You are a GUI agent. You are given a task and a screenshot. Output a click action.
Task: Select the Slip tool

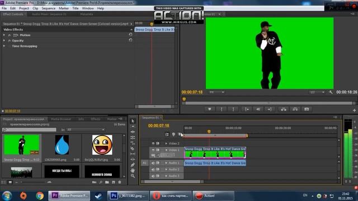click(133, 154)
